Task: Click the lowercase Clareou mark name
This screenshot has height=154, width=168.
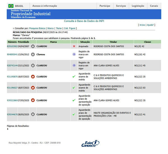Action: click(x=41, y=54)
